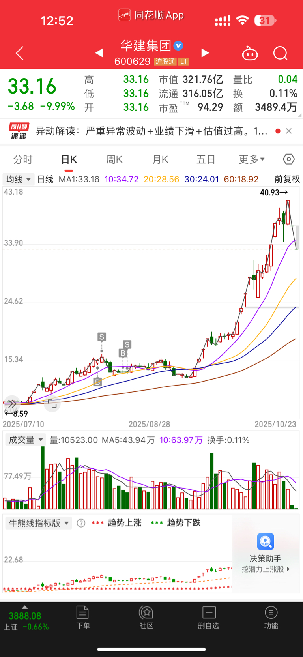The height and width of the screenshot is (657, 303).
Task: Tap the 40.93 high price label
Action: coord(274,193)
